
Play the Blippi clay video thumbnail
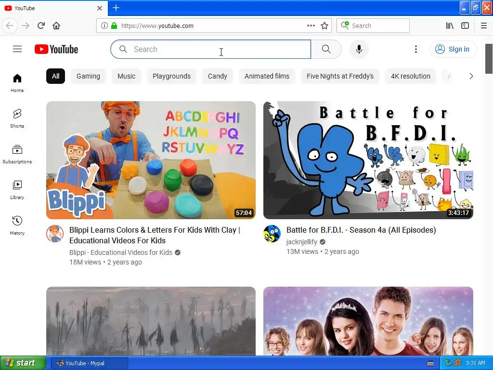pos(151,160)
